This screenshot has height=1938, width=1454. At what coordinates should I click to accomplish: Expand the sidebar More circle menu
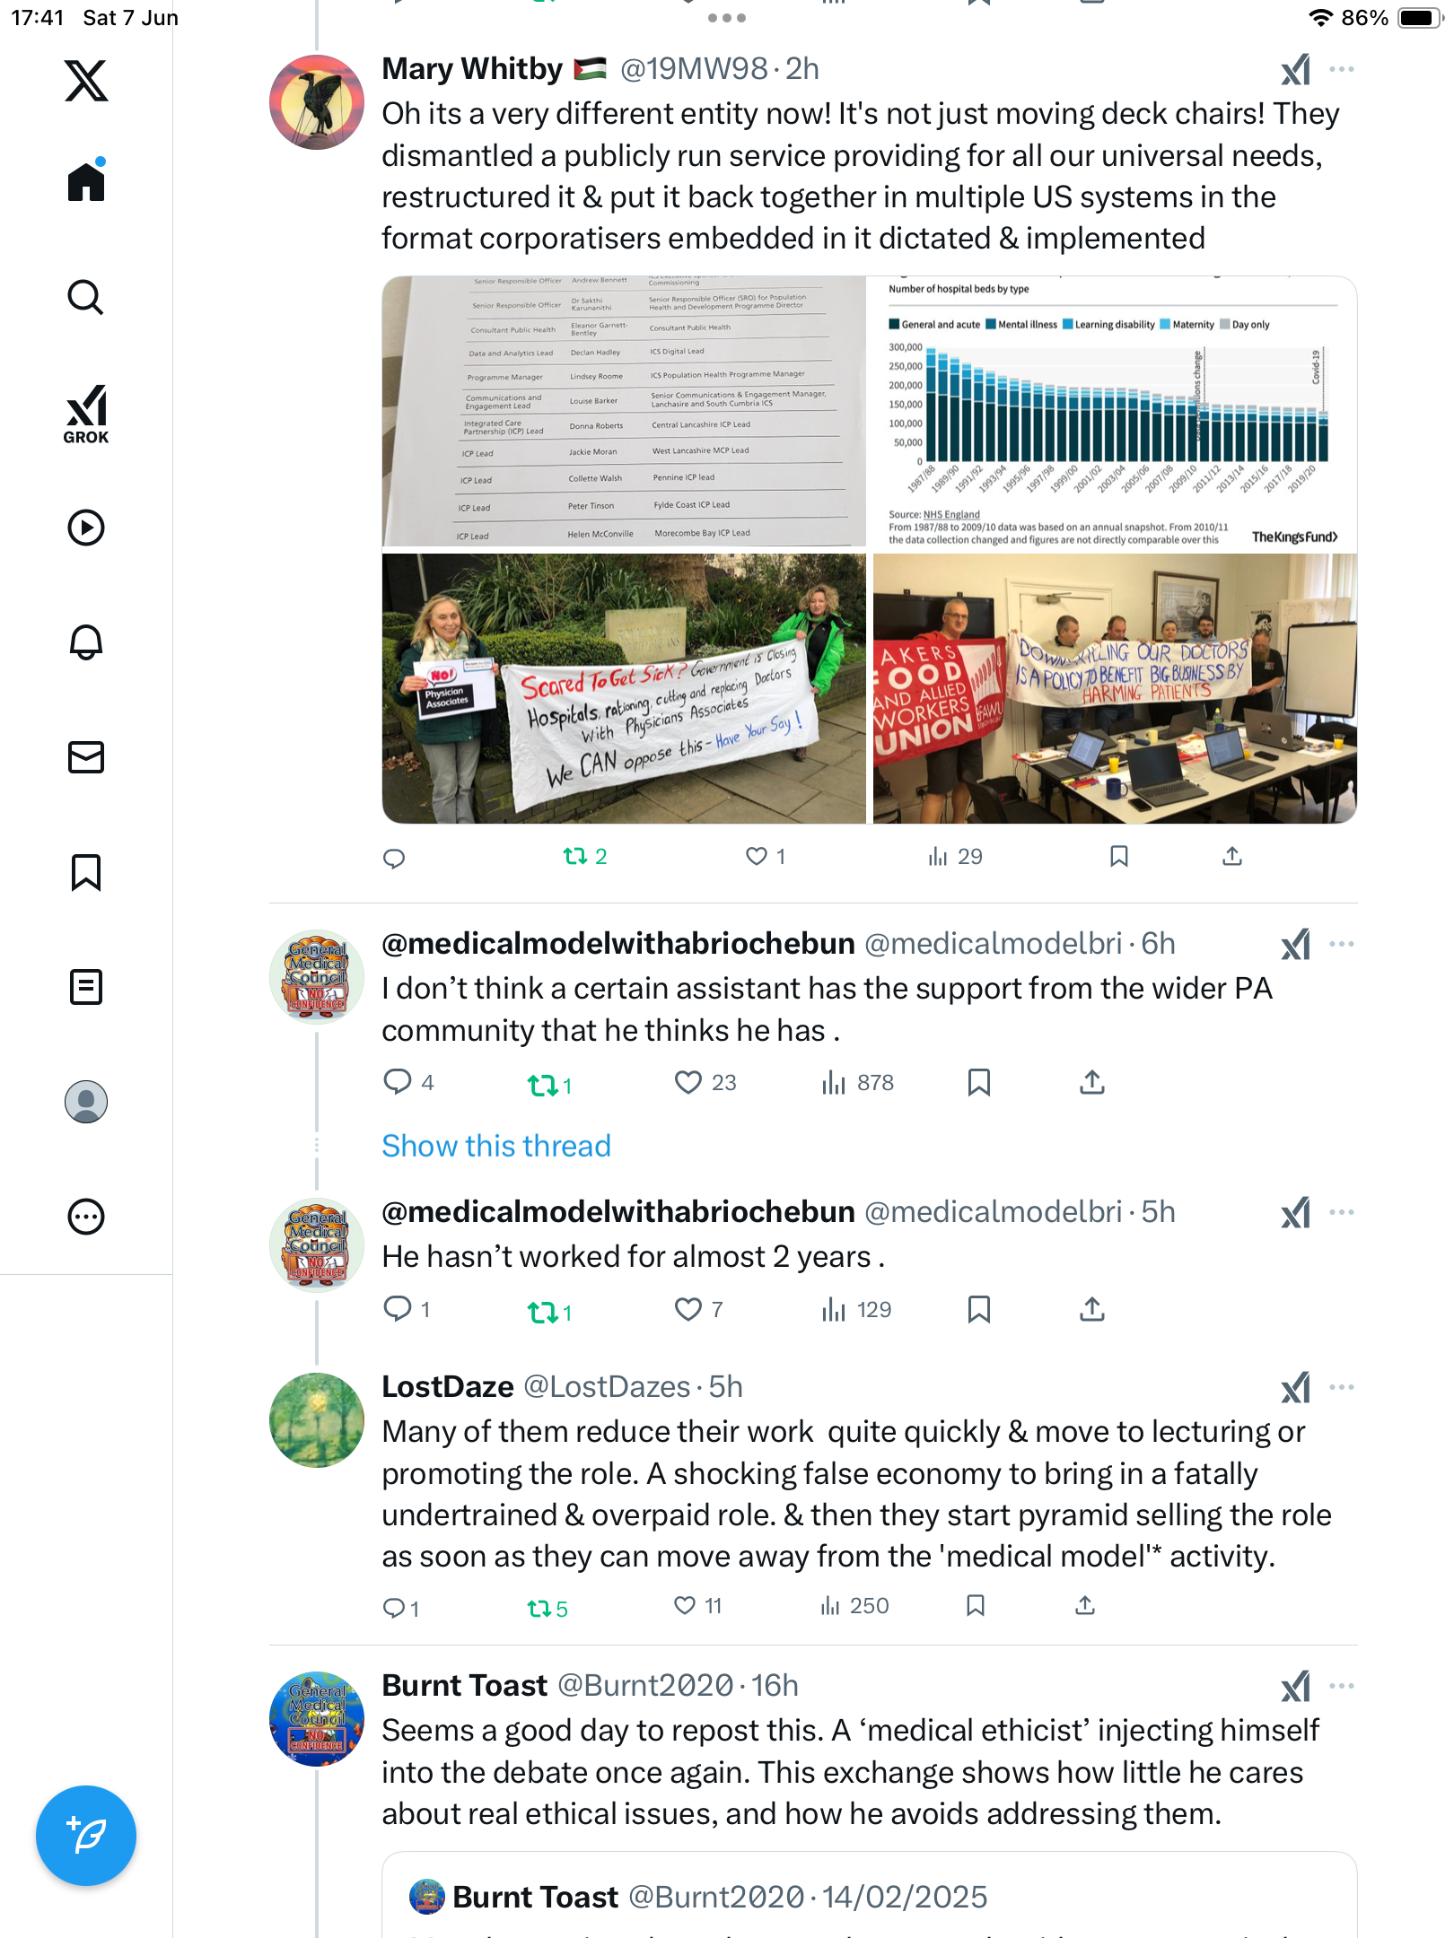point(86,1217)
